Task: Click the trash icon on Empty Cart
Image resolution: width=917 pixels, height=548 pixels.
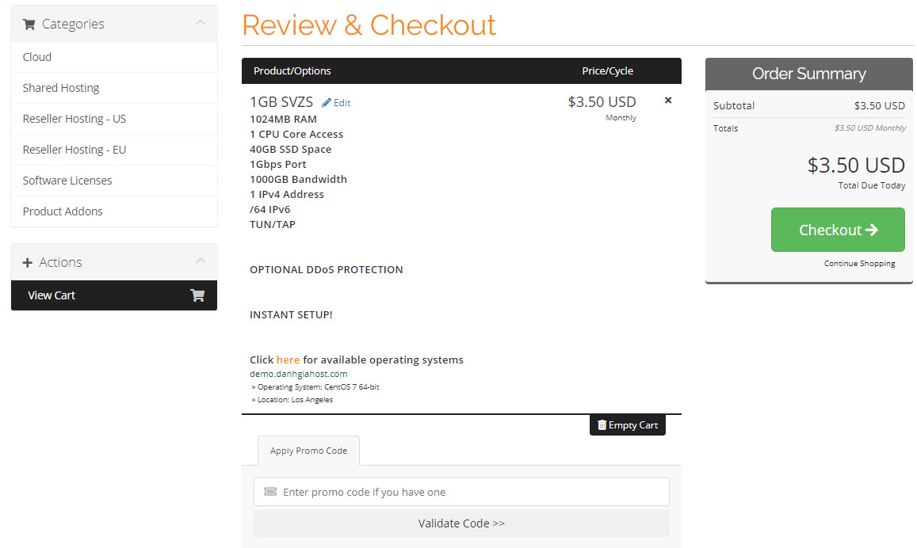Action: click(x=602, y=425)
